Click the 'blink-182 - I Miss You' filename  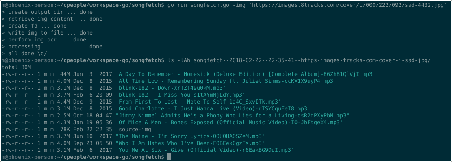coord(180,95)
